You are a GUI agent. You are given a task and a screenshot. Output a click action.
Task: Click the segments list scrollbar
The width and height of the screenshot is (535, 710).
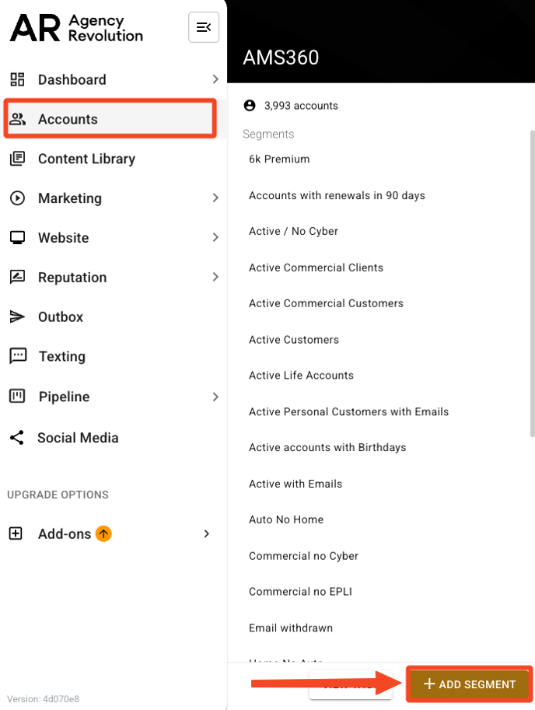coord(533,284)
